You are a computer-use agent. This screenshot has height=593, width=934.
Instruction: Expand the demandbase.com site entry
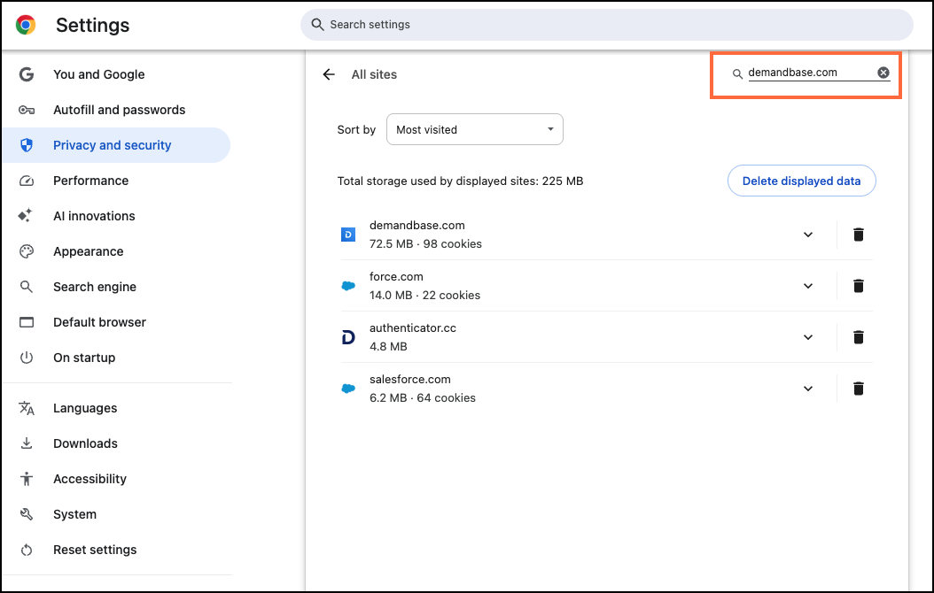pos(807,235)
